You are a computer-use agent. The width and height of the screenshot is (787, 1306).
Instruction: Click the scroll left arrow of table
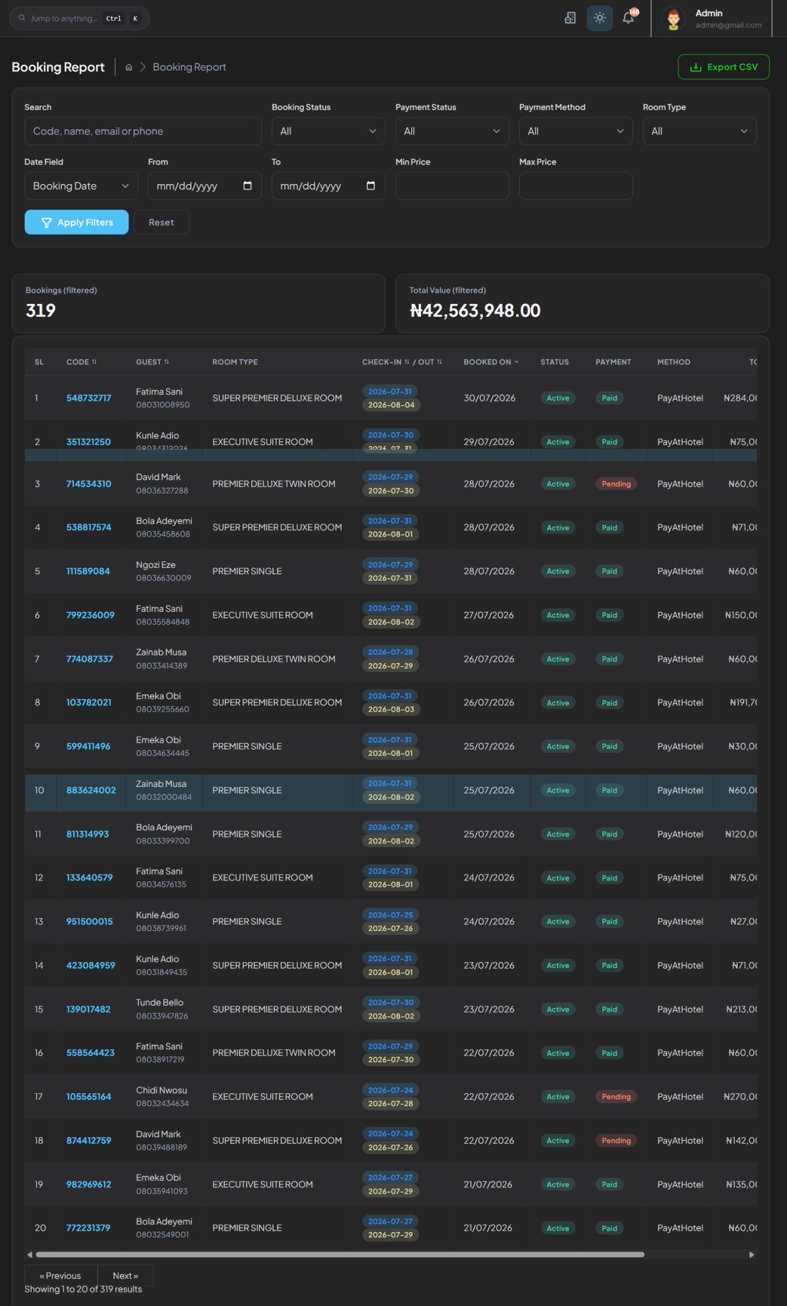click(29, 1254)
